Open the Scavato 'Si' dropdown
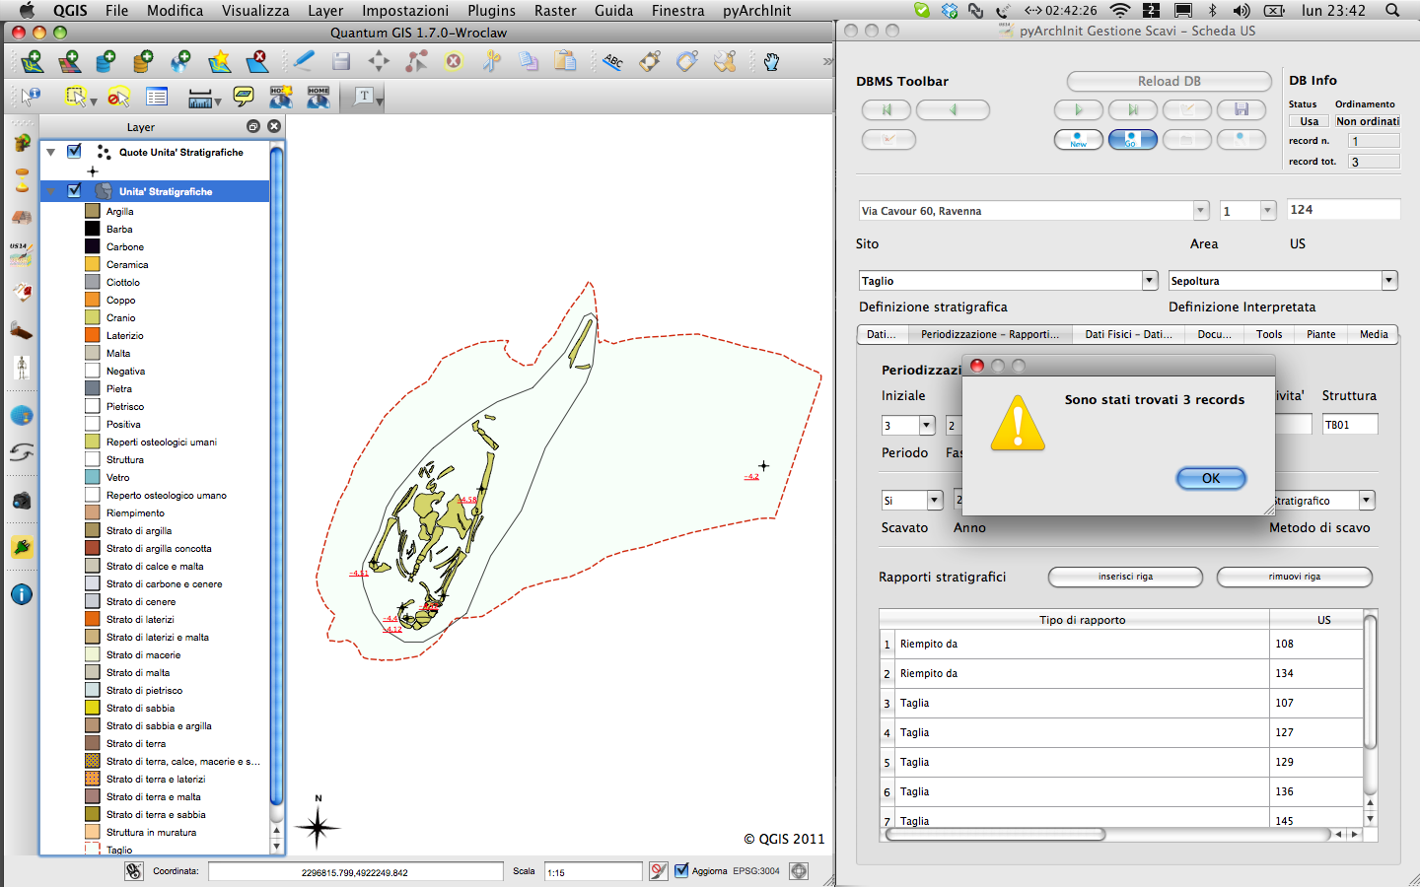Screen dimensions: 1420x887 (x=935, y=501)
